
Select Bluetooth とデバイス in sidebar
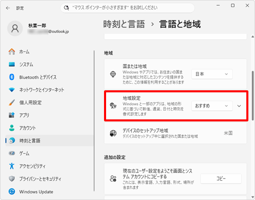(49, 77)
